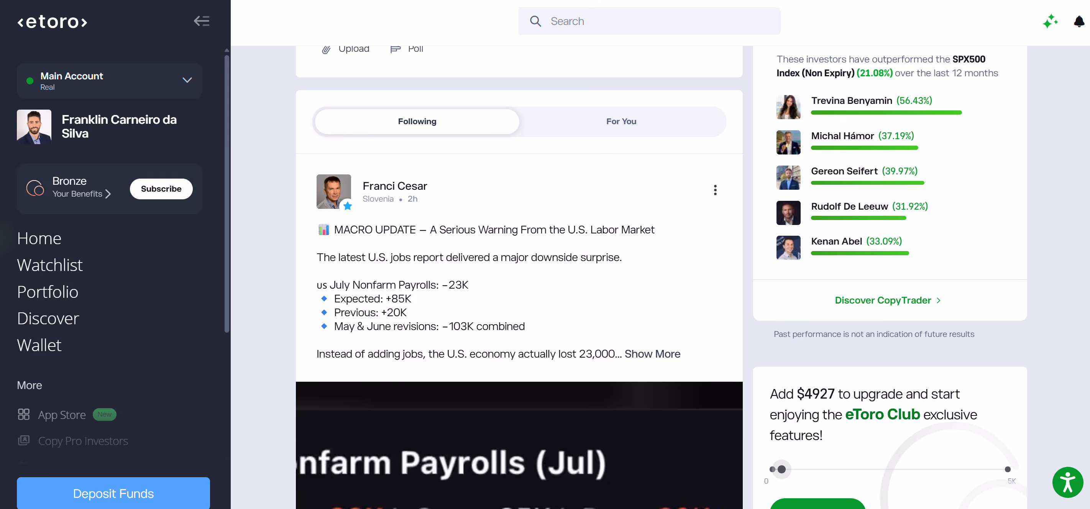Open Copy Pro Investors

click(83, 441)
